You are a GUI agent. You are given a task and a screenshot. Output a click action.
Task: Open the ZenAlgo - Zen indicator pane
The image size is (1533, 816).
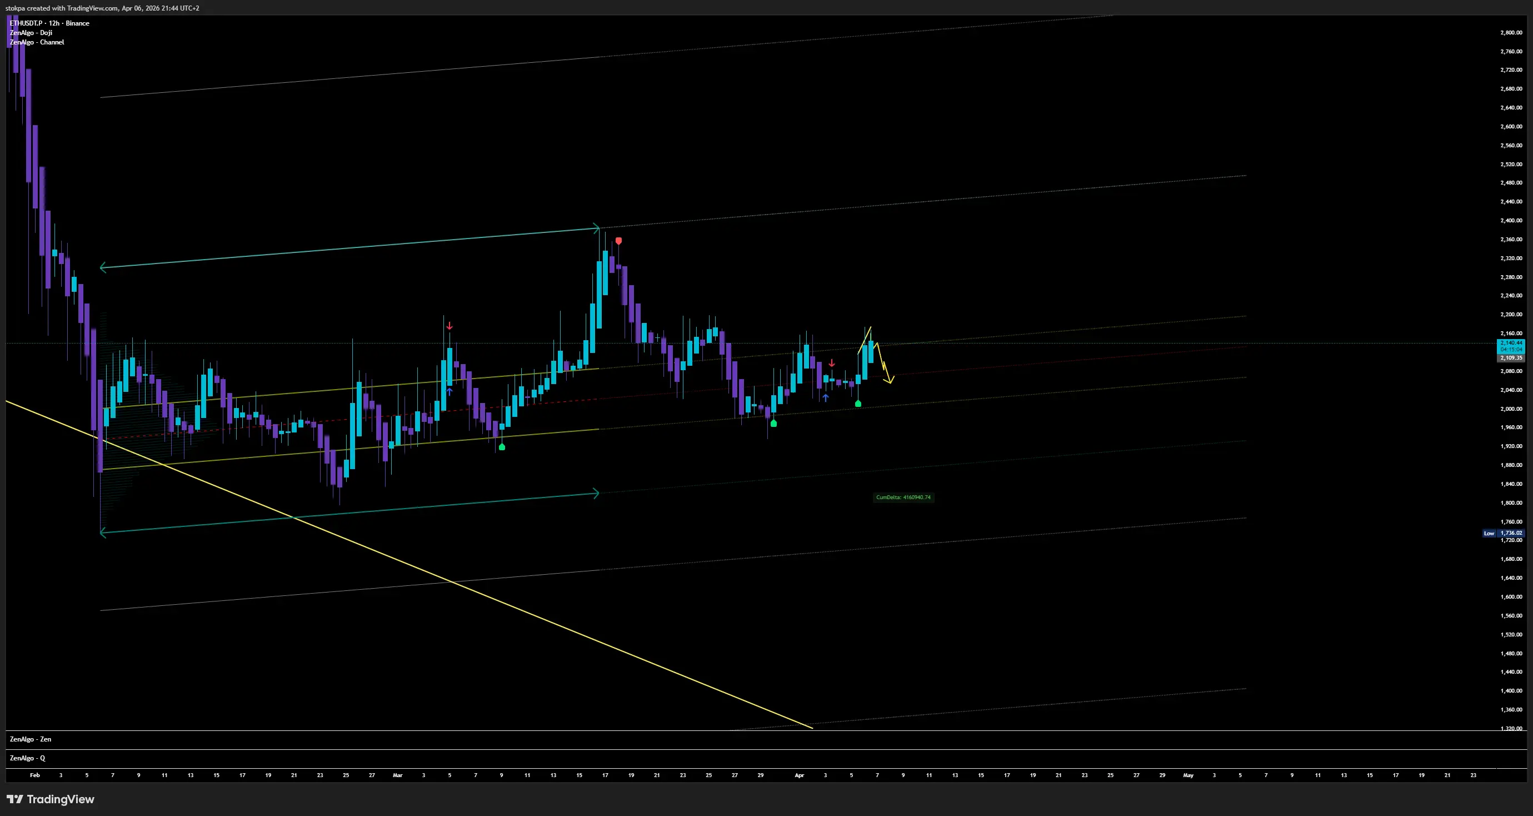(31, 739)
